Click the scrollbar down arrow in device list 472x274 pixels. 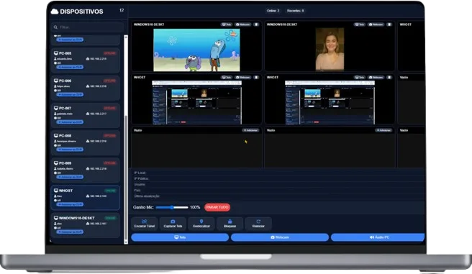coord(126,242)
